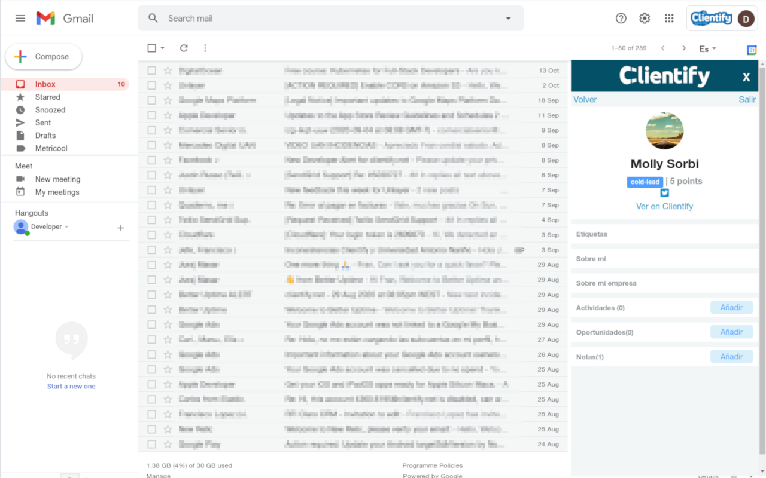Select the Inbox folder
This screenshot has height=478, width=766.
point(65,84)
